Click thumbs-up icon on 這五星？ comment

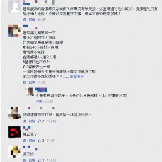39,140
